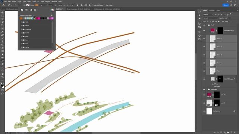Expand the Grayscale swatch folder

(22, 29)
